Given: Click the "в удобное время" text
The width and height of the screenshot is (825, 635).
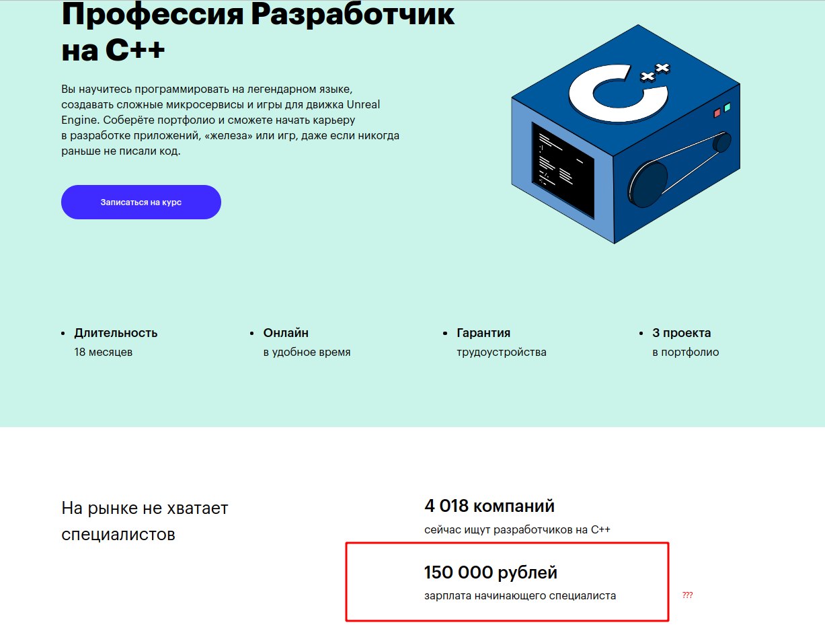Looking at the screenshot, I should (x=307, y=352).
